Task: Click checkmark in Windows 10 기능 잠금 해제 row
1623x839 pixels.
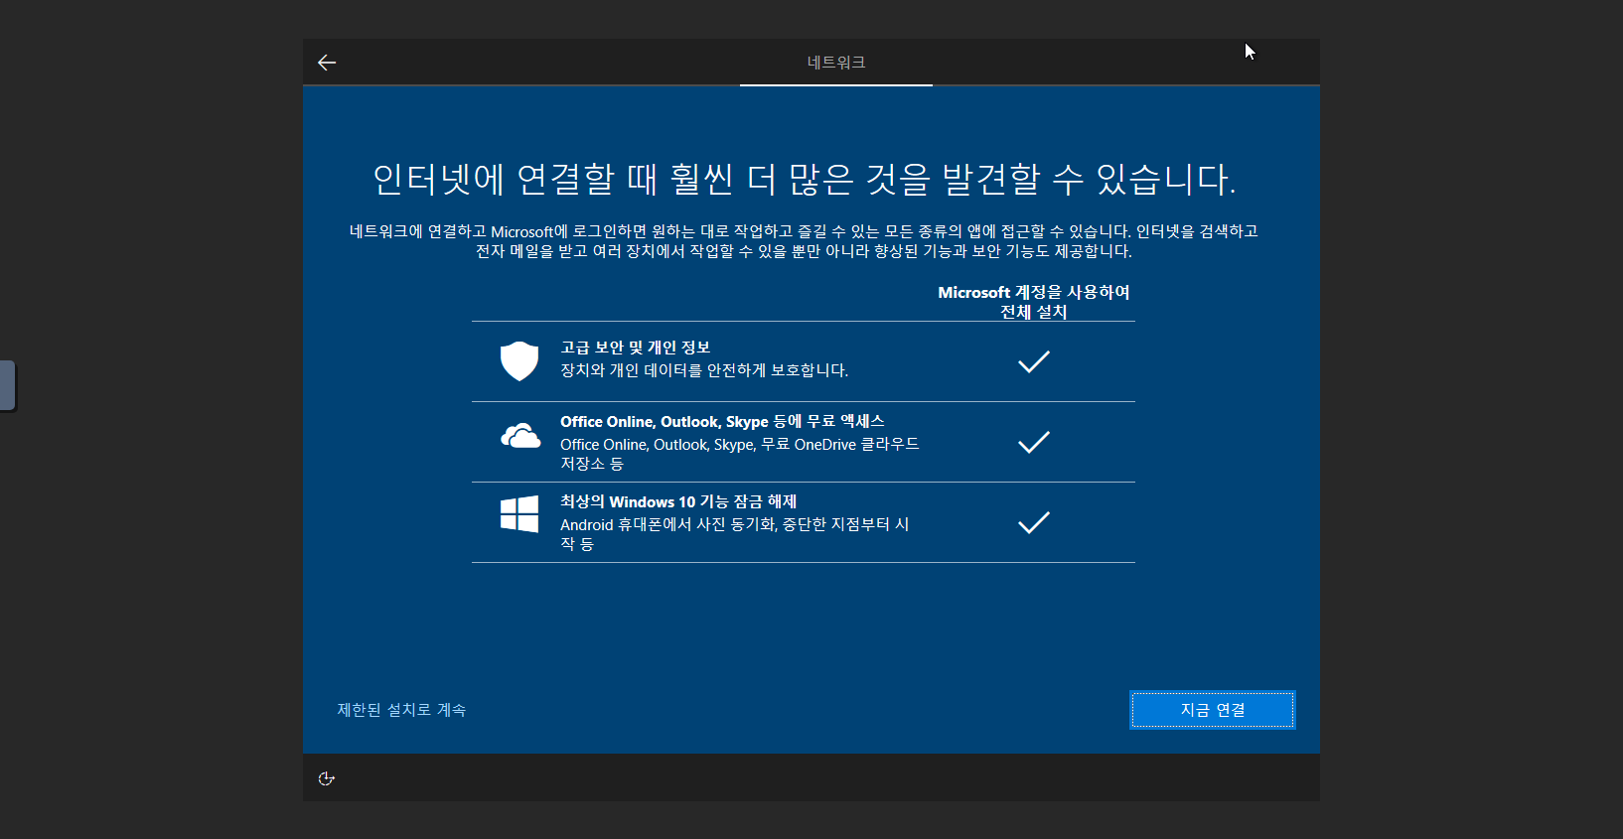Action: click(x=1034, y=522)
